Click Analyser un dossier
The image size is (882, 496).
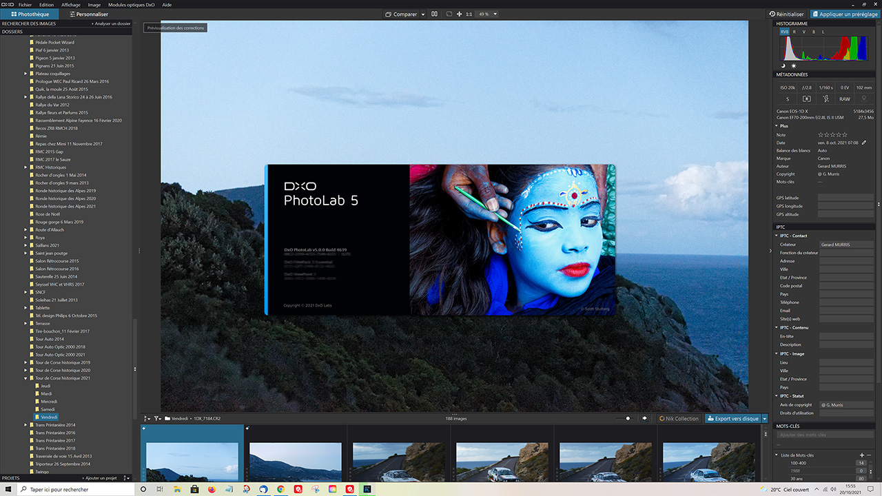[x=111, y=23]
